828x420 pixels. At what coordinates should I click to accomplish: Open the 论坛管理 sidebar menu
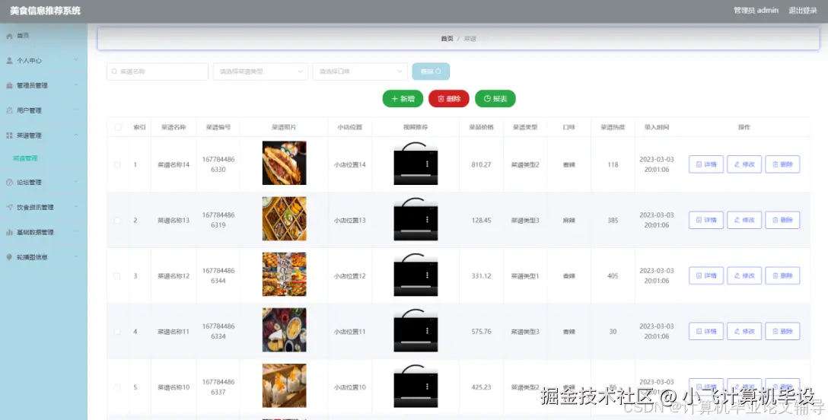coord(43,183)
